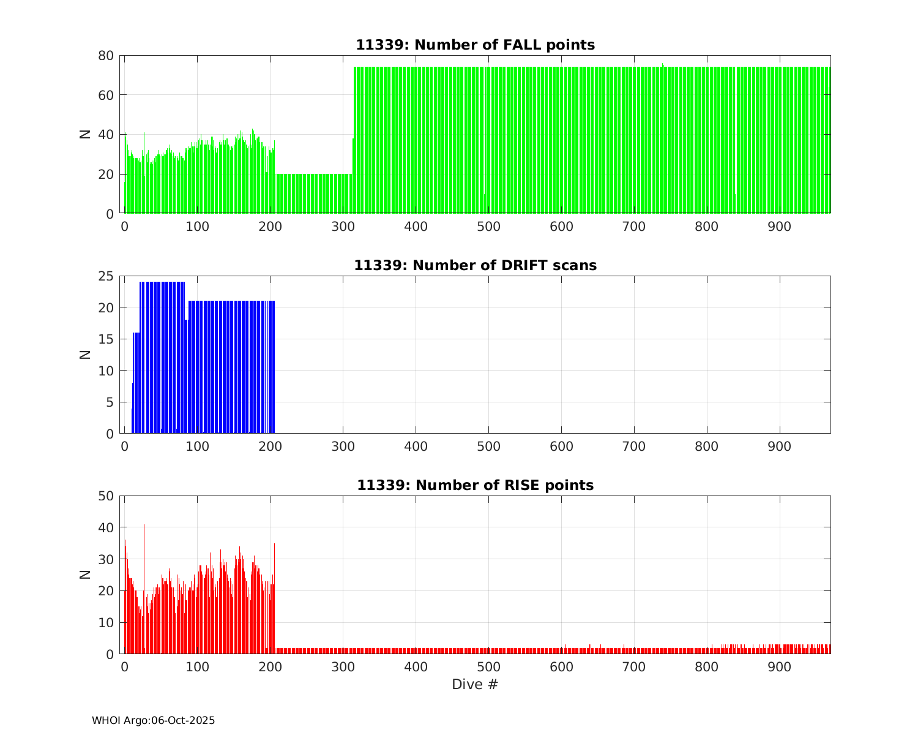Click the N y-axis label of FALL chart
The image size is (918, 735).
point(86,134)
